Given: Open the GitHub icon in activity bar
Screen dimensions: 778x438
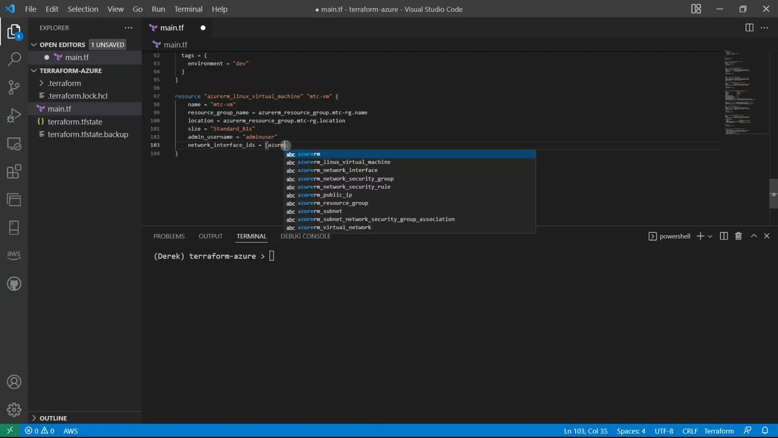Looking at the screenshot, I should [14, 283].
